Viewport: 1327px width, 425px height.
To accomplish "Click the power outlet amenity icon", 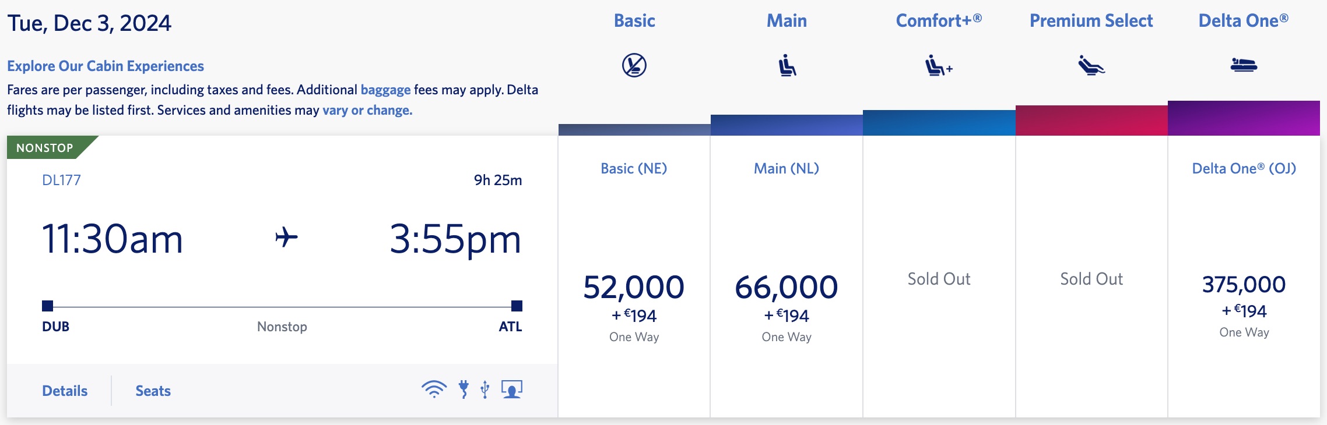I will [464, 389].
